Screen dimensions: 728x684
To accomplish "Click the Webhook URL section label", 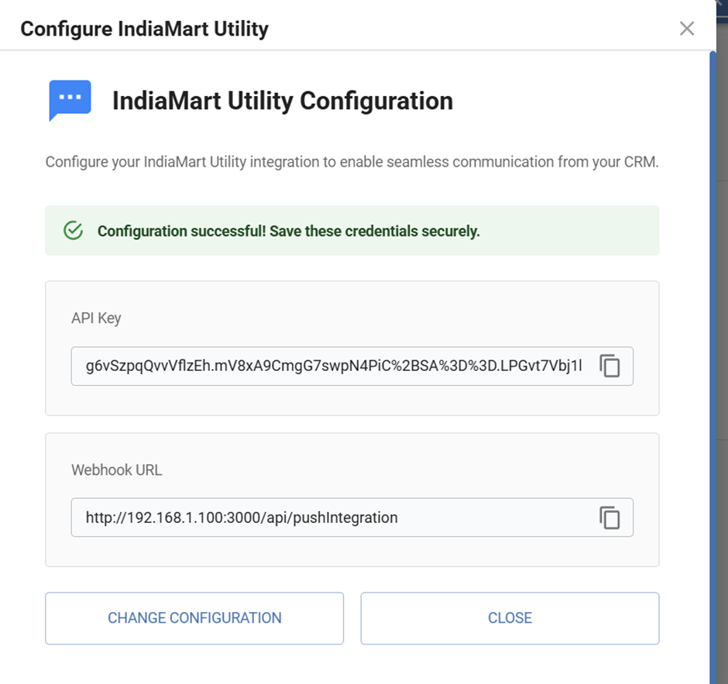I will [x=116, y=469].
